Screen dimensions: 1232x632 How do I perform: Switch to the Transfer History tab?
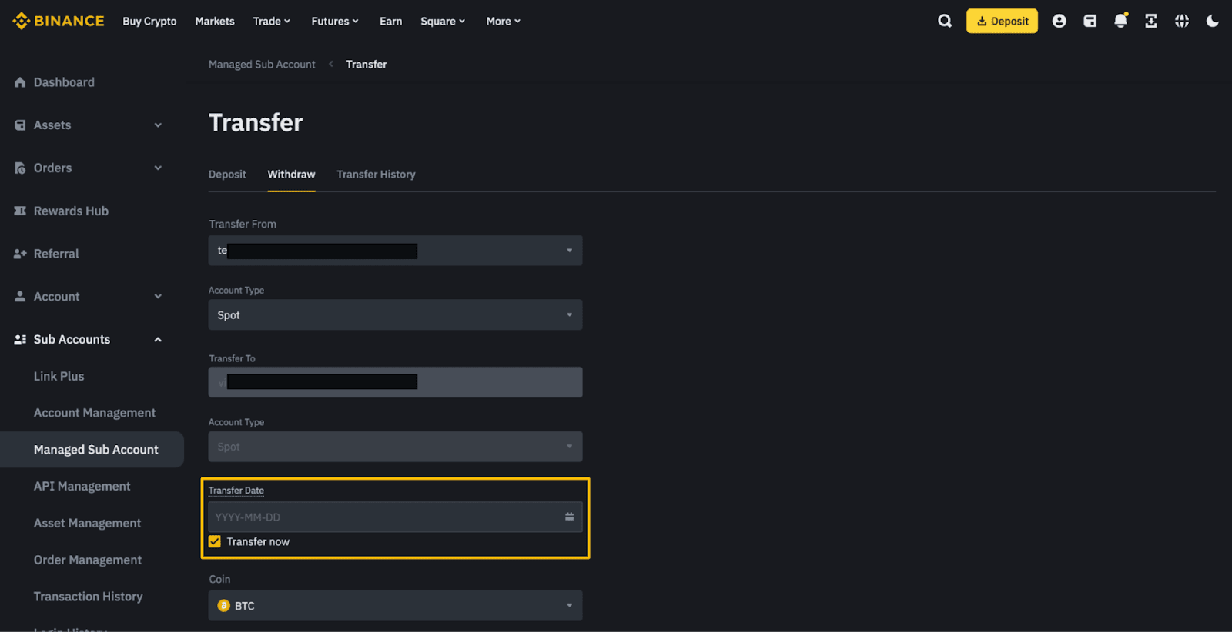(x=376, y=175)
